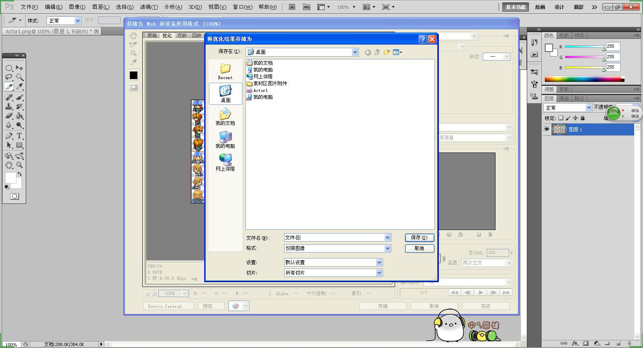This screenshot has height=348, width=643.
Task: Select the Horizontal Type tool
Action: pyautogui.click(x=19, y=136)
